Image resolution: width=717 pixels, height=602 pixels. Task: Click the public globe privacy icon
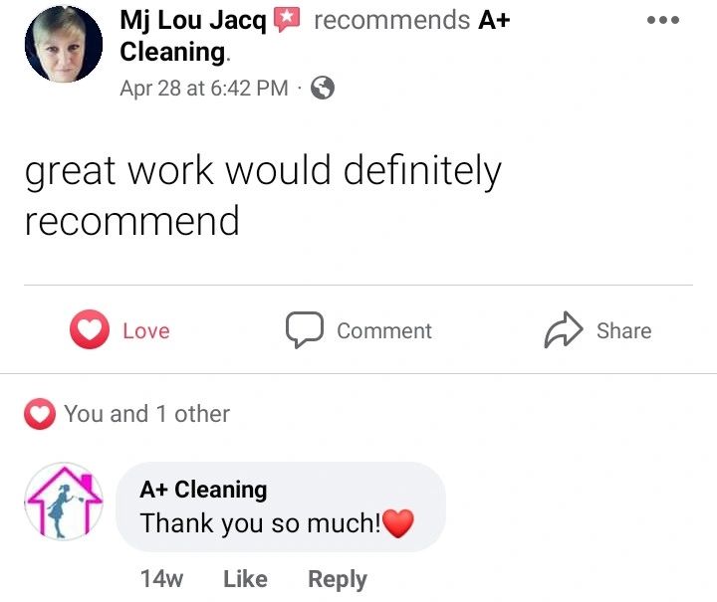point(323,88)
